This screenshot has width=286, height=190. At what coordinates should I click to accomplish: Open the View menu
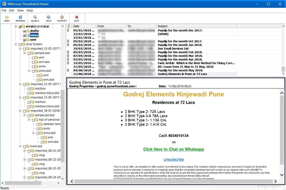(x=20, y=10)
